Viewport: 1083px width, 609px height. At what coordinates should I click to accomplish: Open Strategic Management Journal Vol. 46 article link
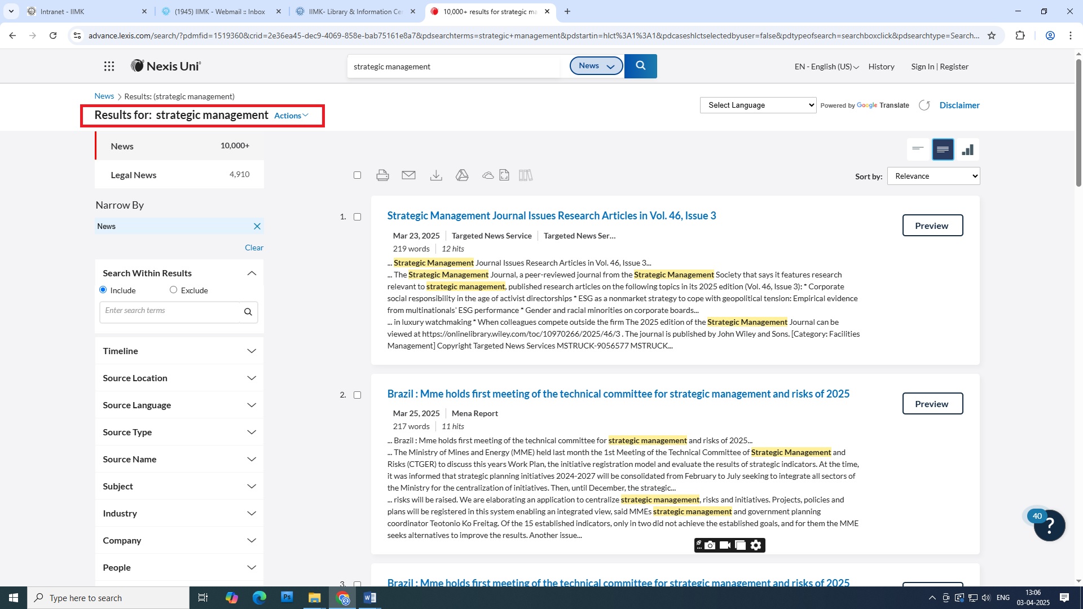[x=551, y=215]
